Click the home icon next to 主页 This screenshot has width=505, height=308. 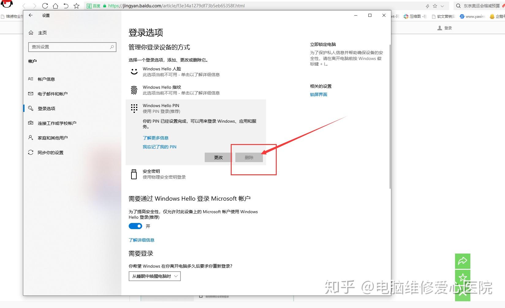click(31, 32)
